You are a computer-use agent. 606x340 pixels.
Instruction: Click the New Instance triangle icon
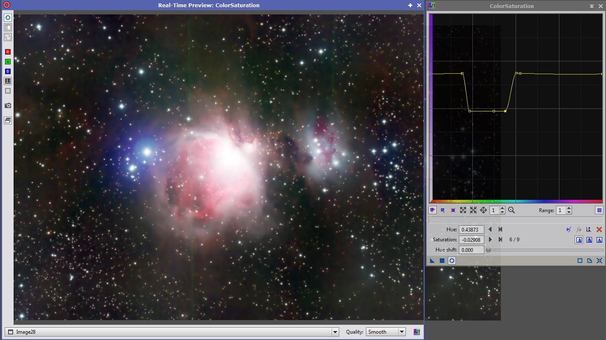[432, 261]
